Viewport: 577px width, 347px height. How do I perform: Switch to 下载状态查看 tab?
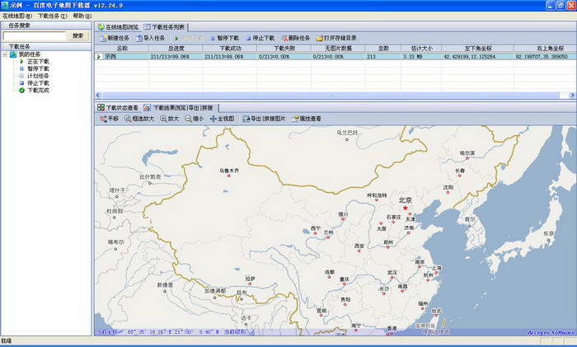(x=118, y=107)
